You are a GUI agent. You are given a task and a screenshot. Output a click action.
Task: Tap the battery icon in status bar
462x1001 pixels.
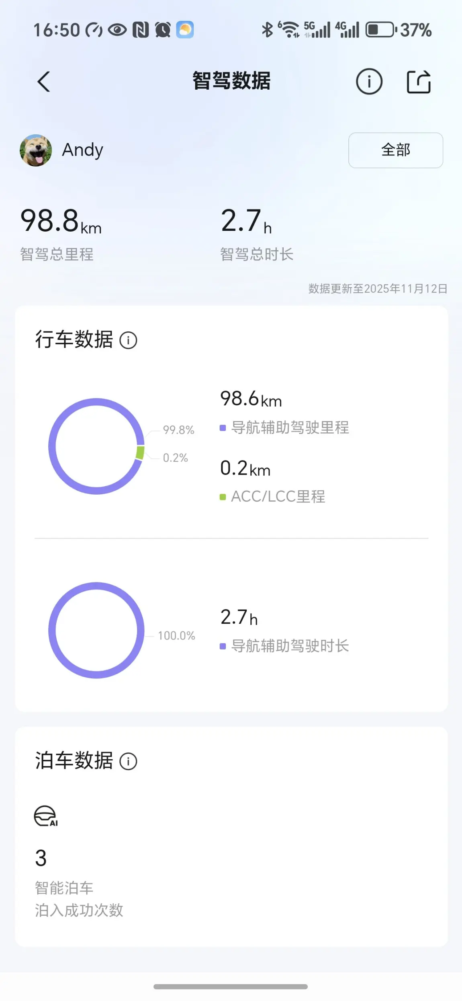(x=380, y=30)
